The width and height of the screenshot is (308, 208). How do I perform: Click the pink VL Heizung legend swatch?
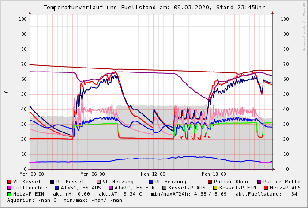(x=98, y=182)
